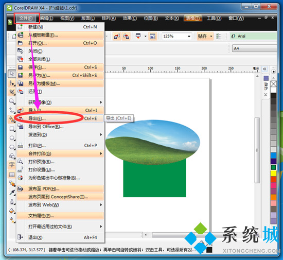Collapse docker using double chevron
Viewport: 283px width, 260px height.
264,69
